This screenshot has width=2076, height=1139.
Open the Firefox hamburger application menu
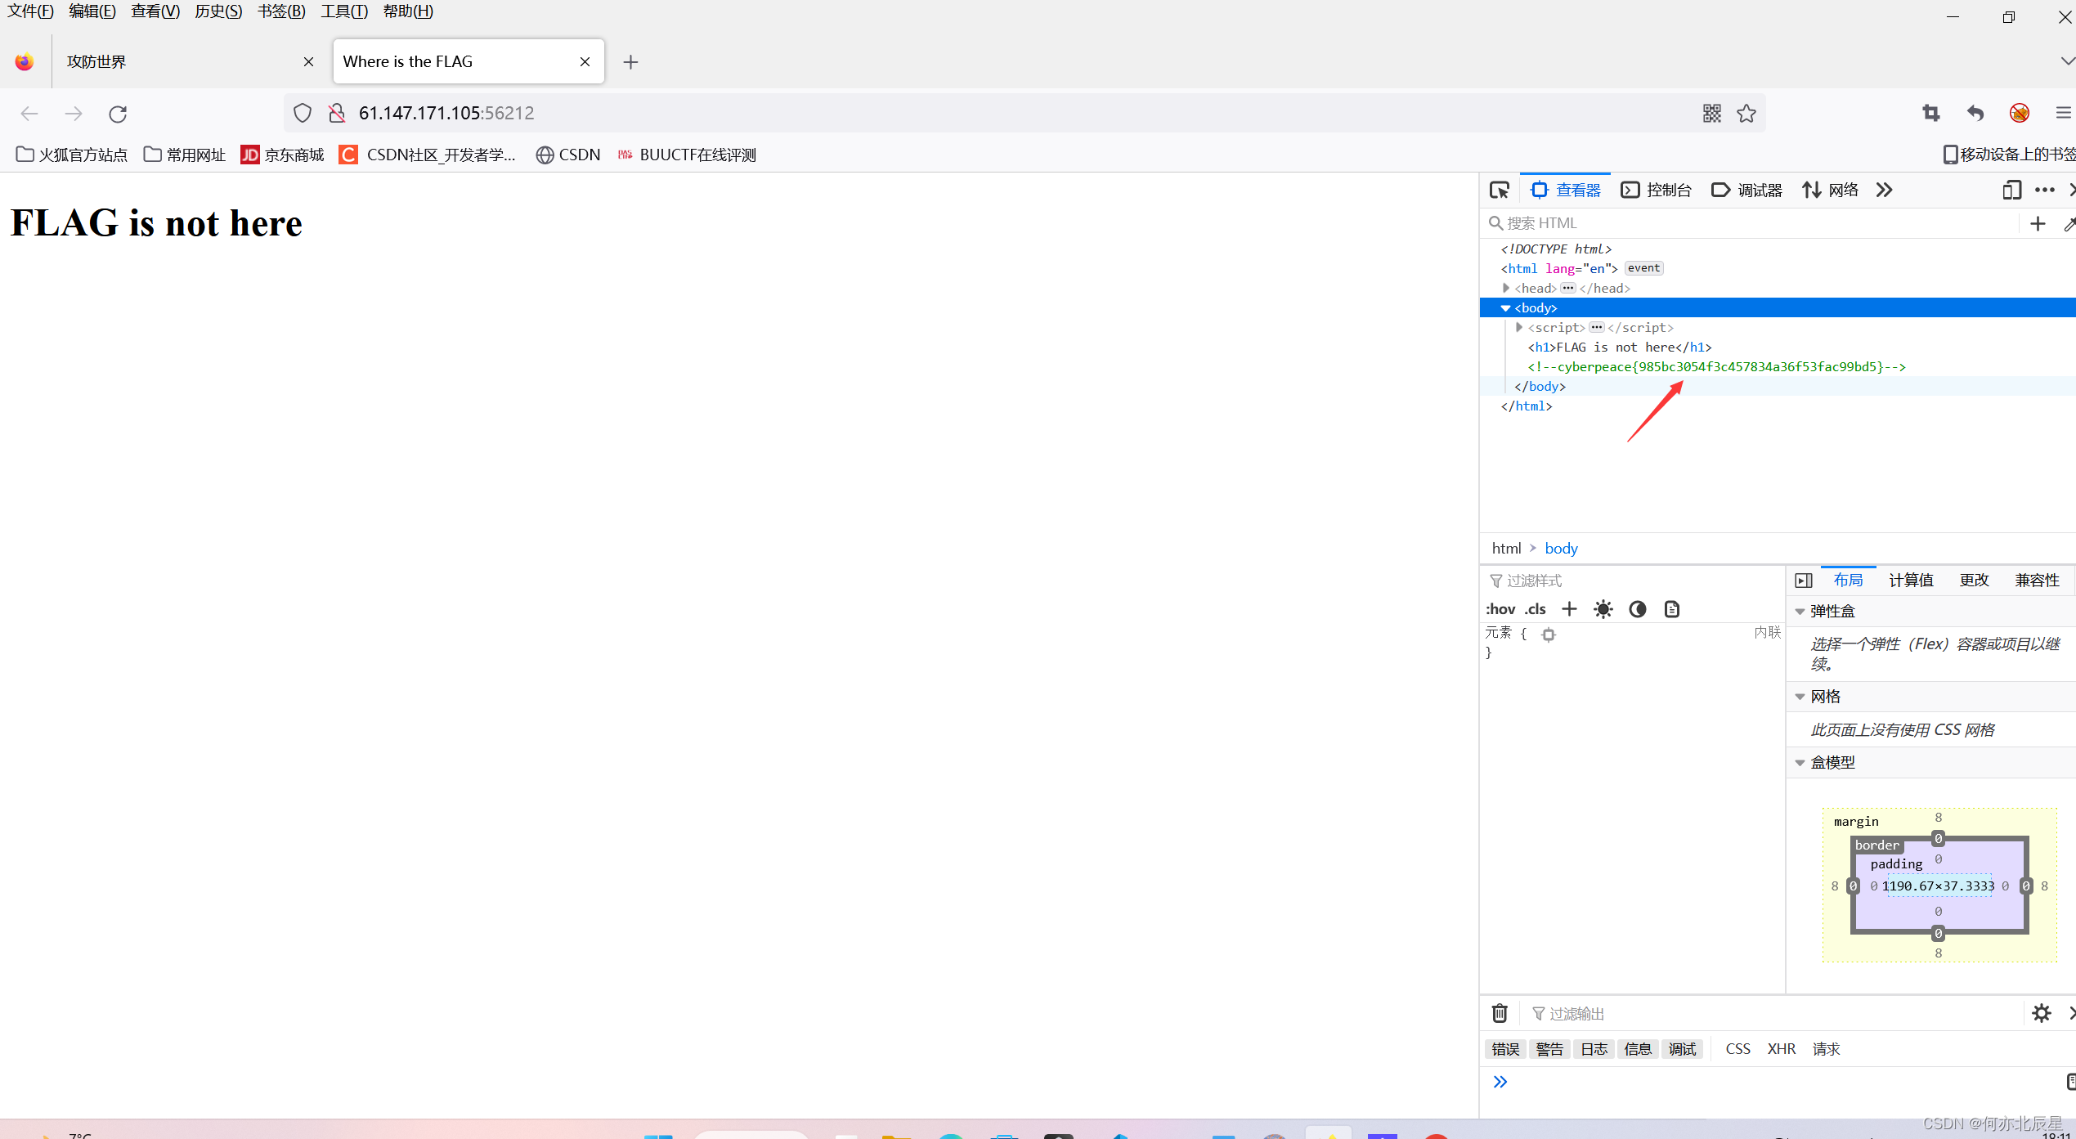pyautogui.click(x=2063, y=113)
